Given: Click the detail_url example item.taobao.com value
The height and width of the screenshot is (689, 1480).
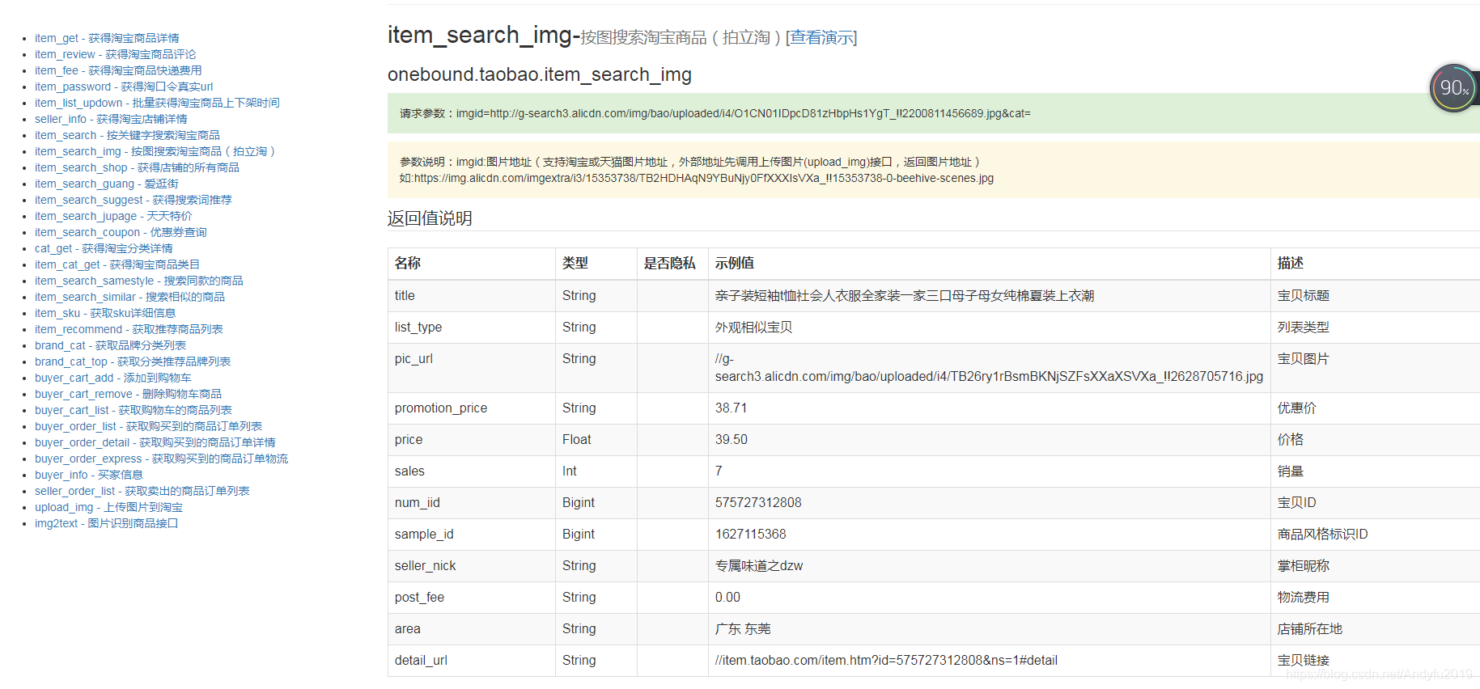Looking at the screenshot, I should (x=886, y=661).
